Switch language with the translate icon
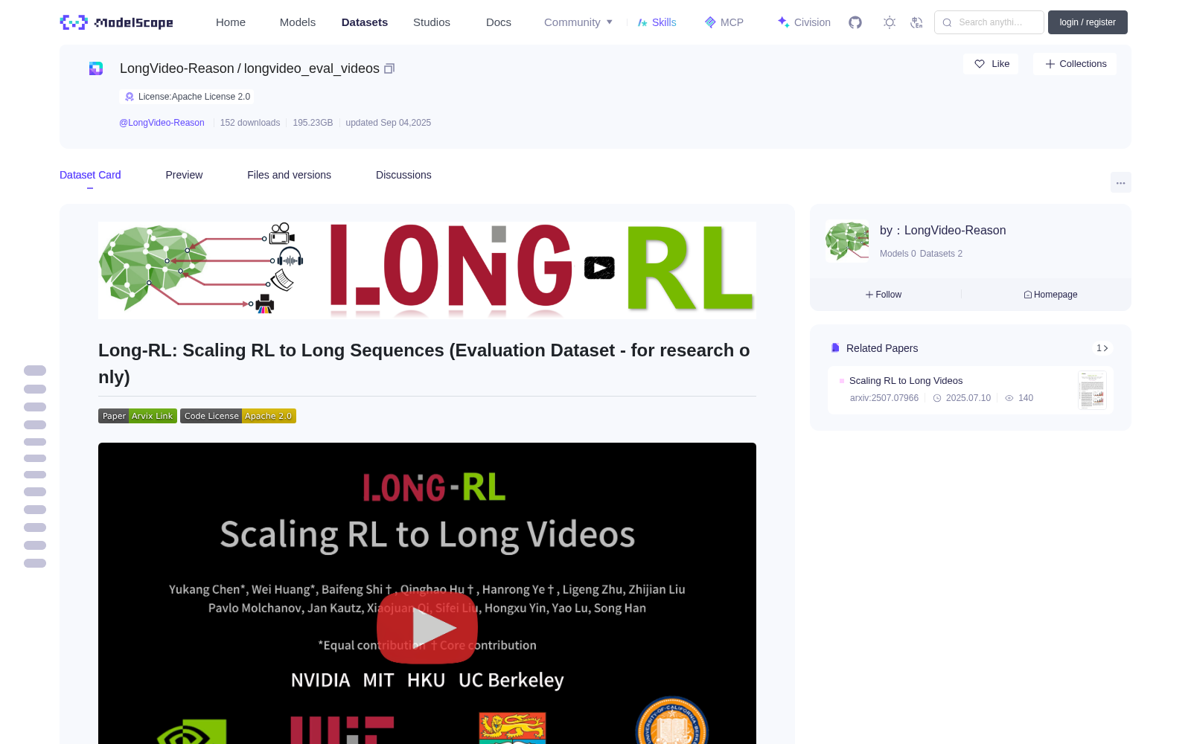The height and width of the screenshot is (744, 1191). pyautogui.click(x=916, y=22)
